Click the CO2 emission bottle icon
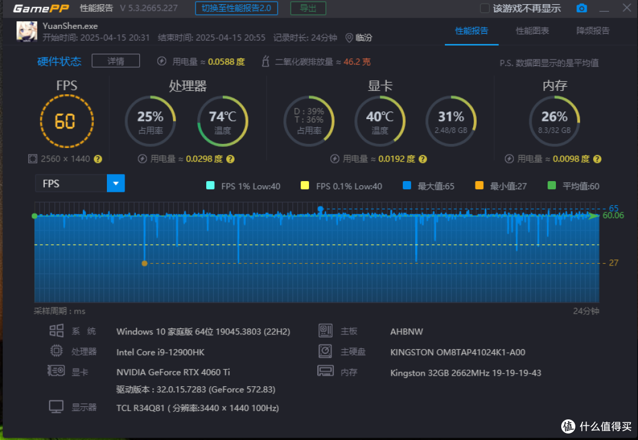 (x=265, y=61)
